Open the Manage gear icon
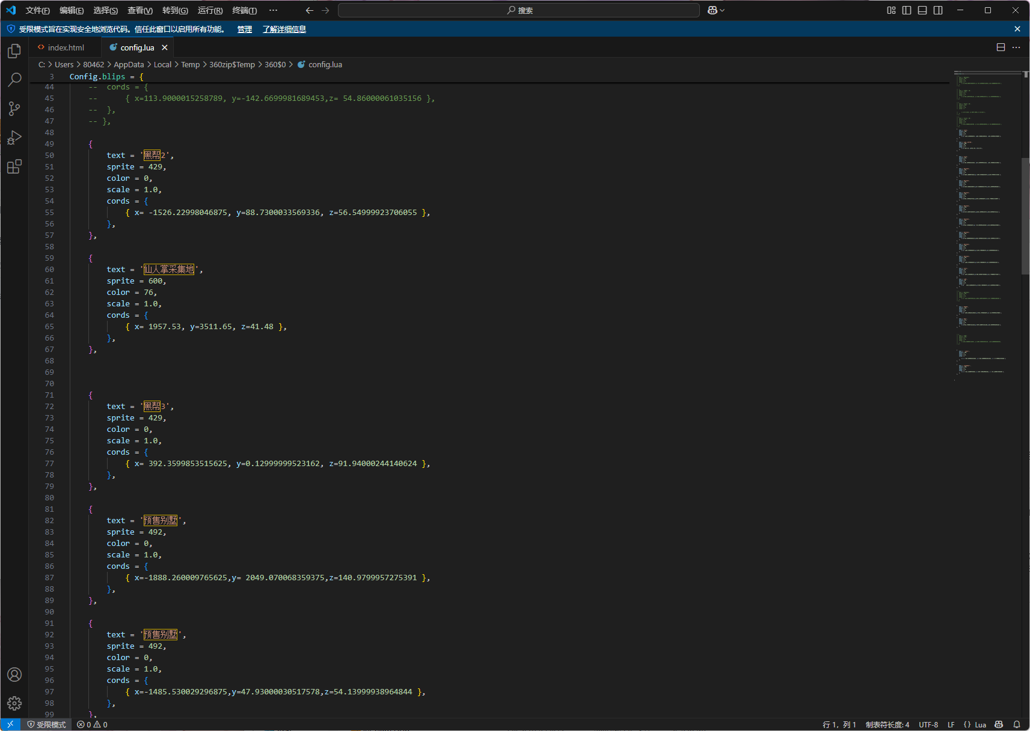This screenshot has height=731, width=1030. tap(14, 703)
